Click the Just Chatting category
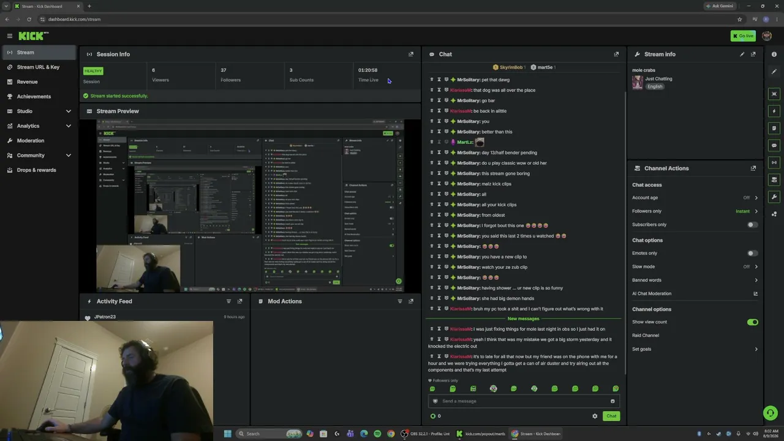 pyautogui.click(x=658, y=78)
